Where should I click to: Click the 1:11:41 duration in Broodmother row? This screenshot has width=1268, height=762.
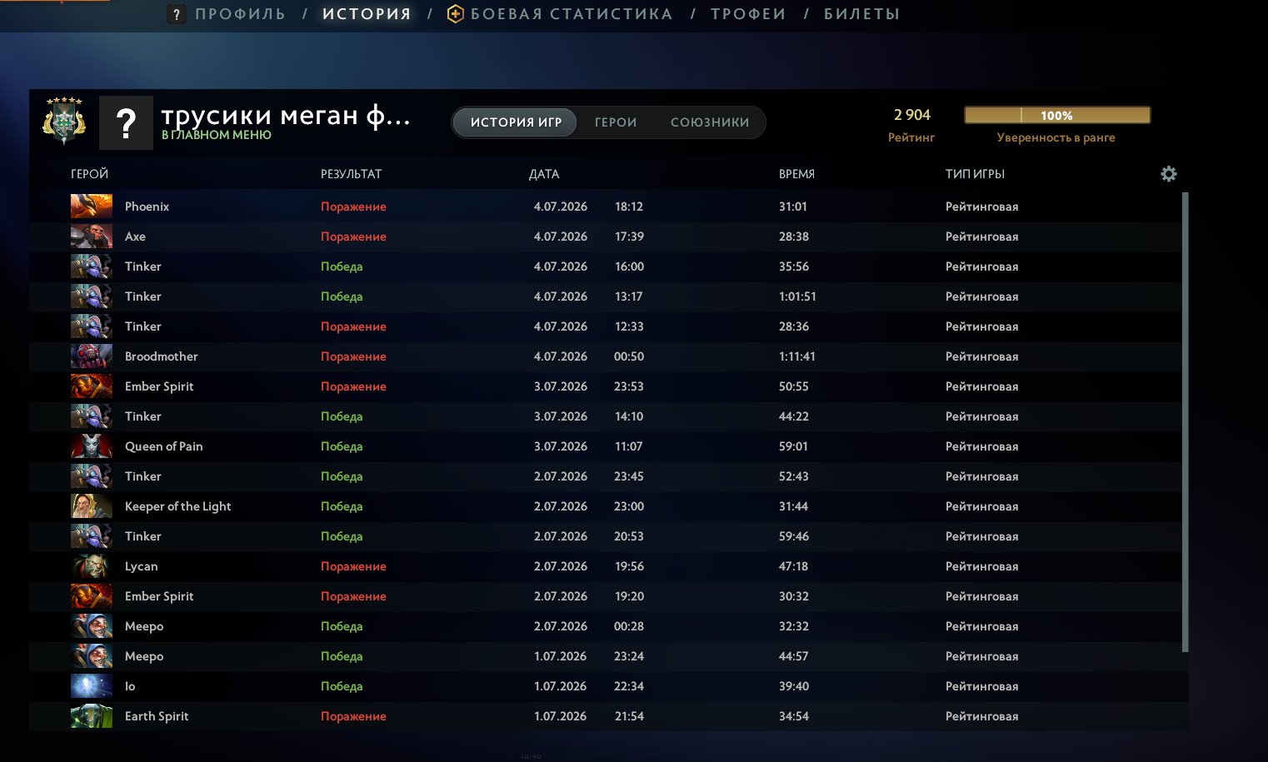coord(797,356)
